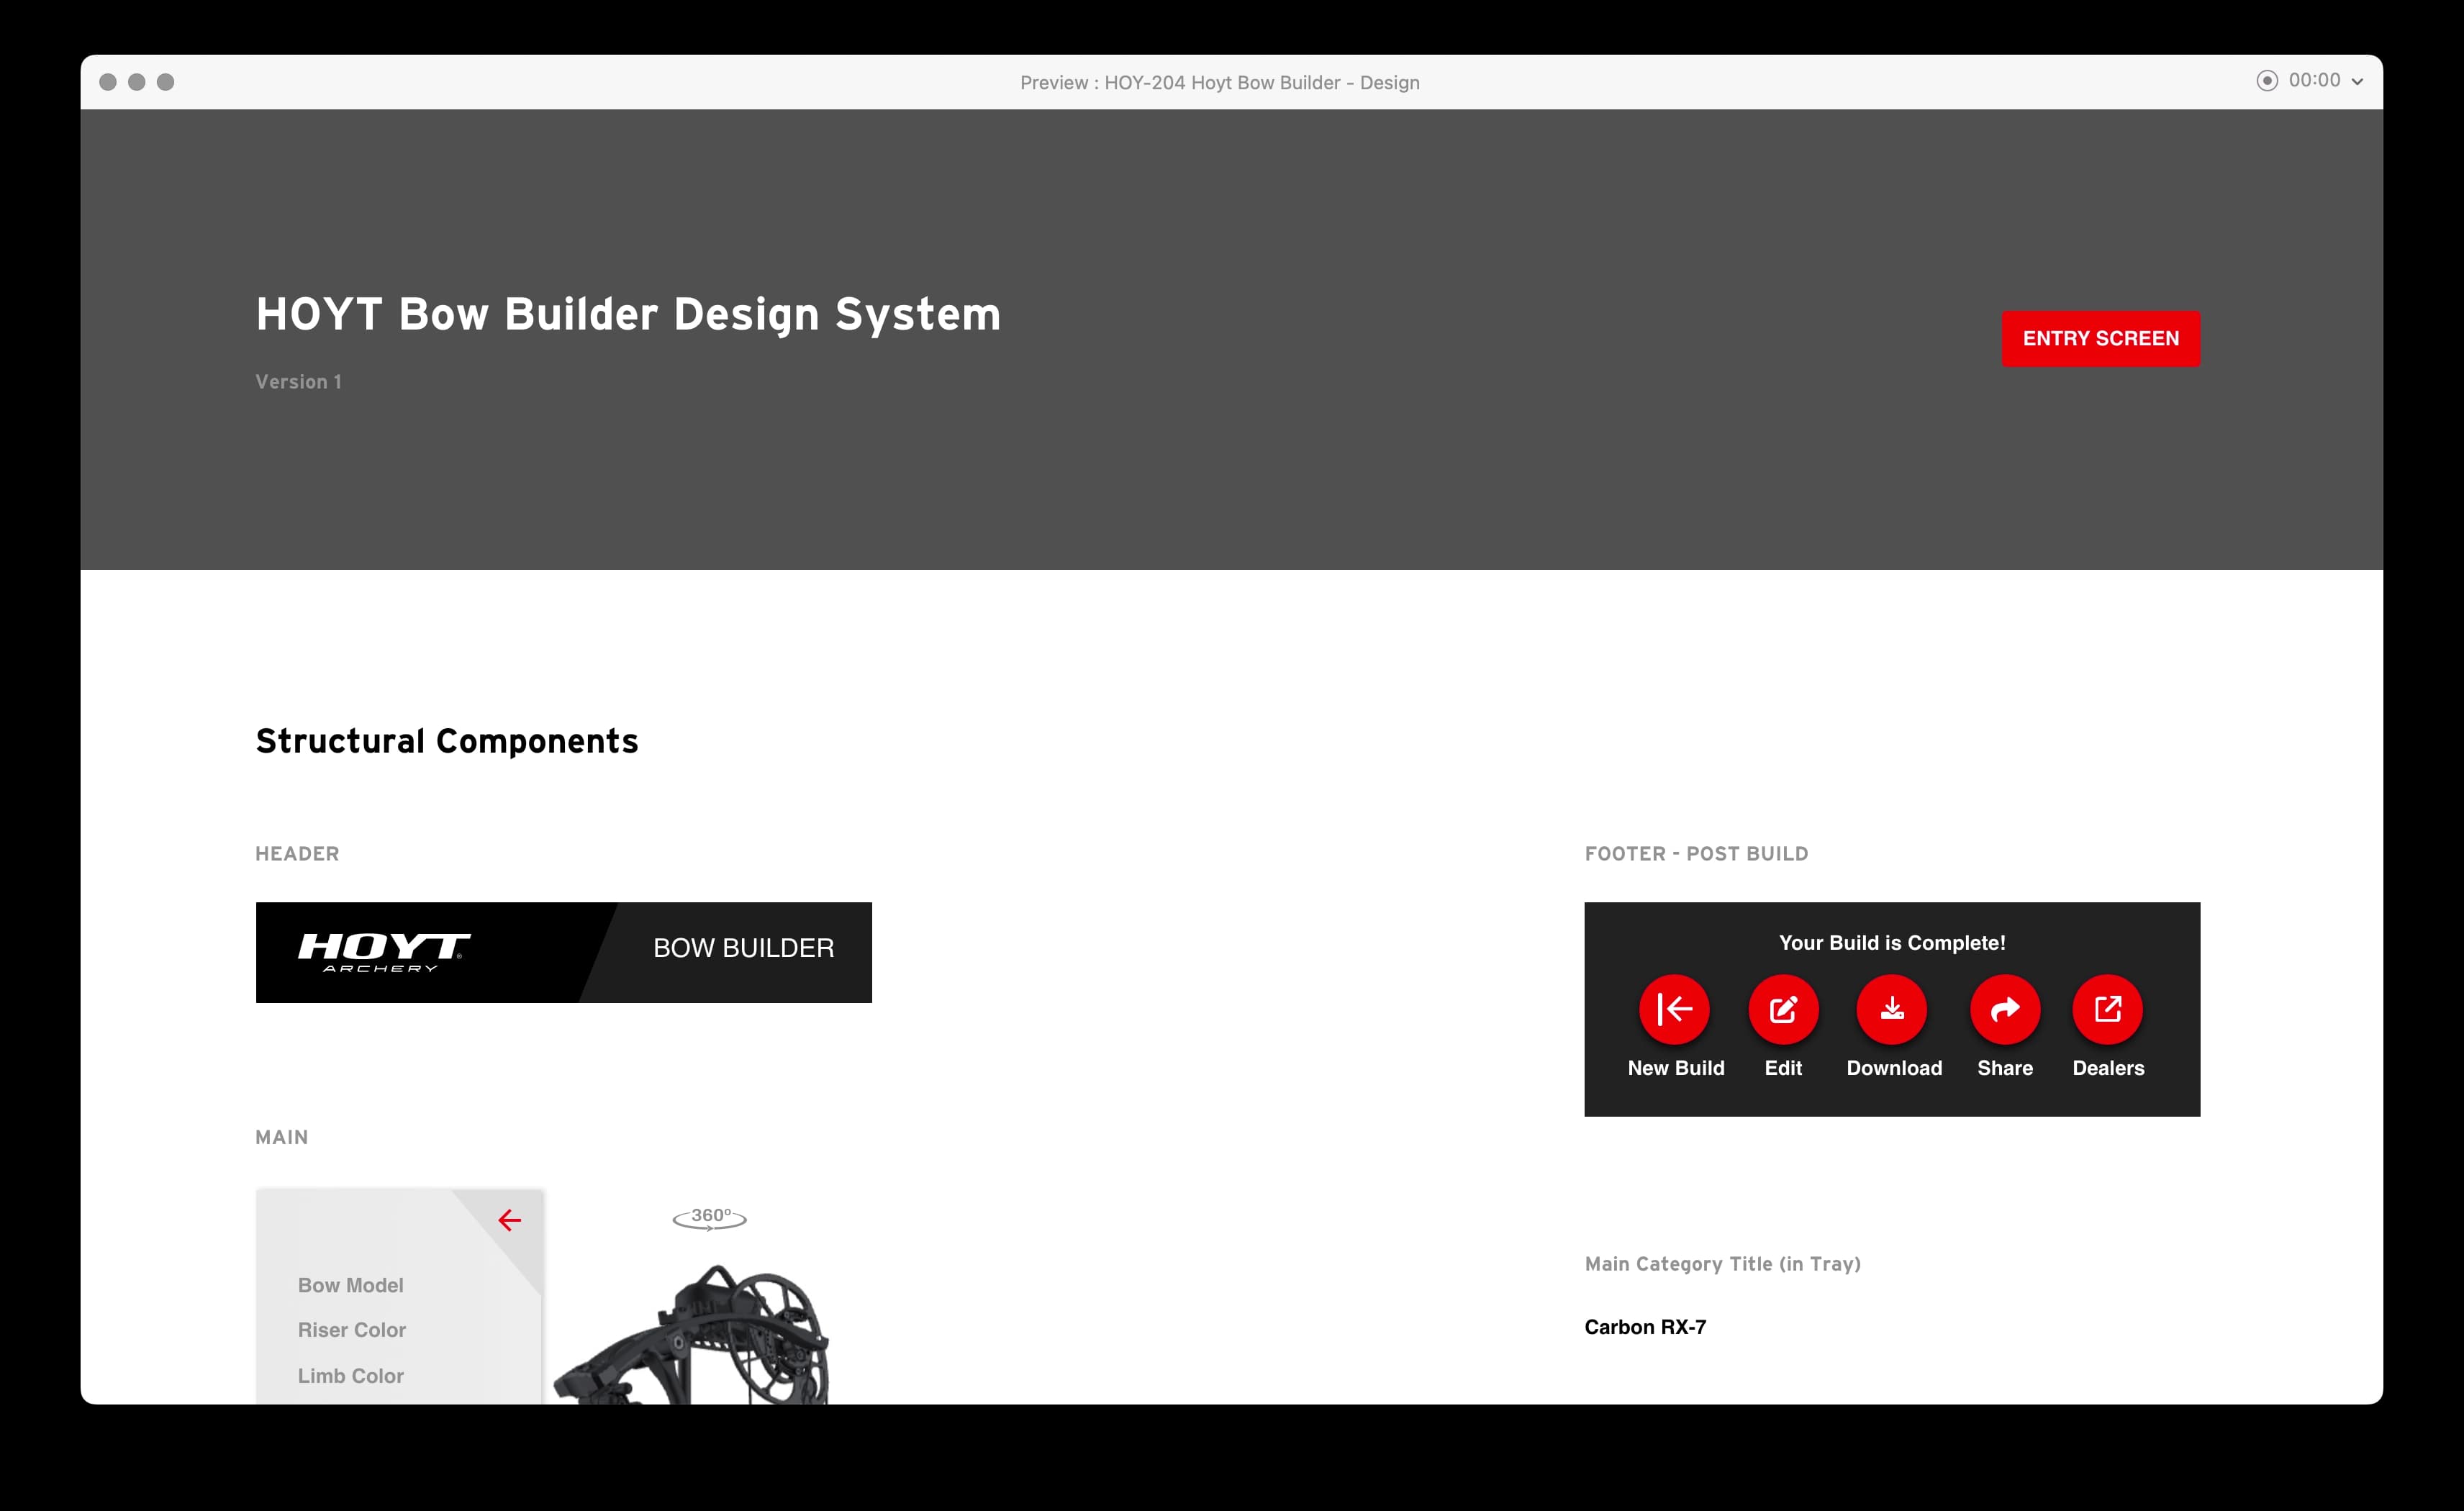Click the New Build circular icon
The height and width of the screenshot is (1511, 2464).
[1674, 1009]
